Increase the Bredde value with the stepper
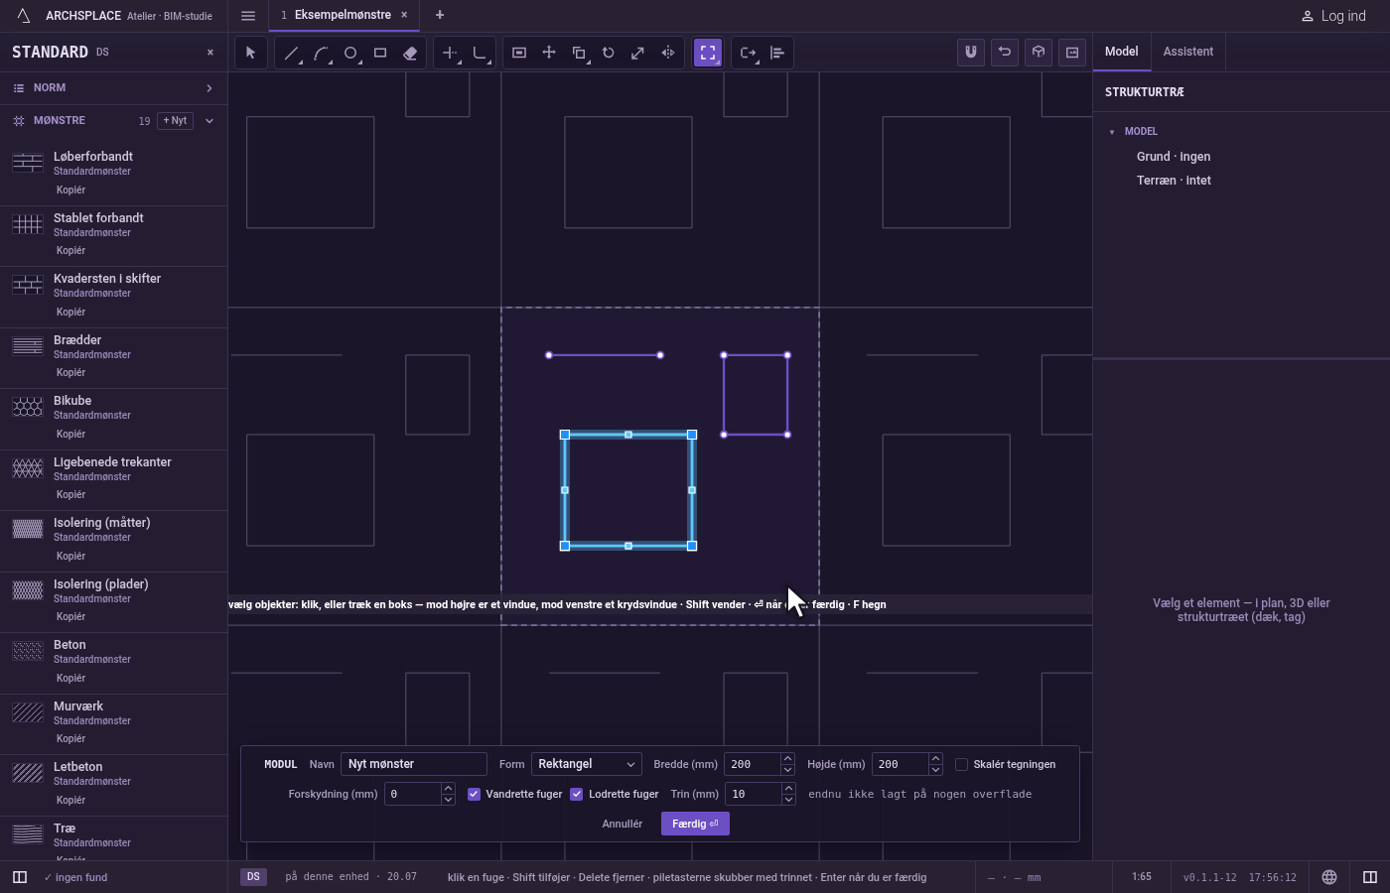Image resolution: width=1390 pixels, height=893 pixels. click(x=787, y=759)
